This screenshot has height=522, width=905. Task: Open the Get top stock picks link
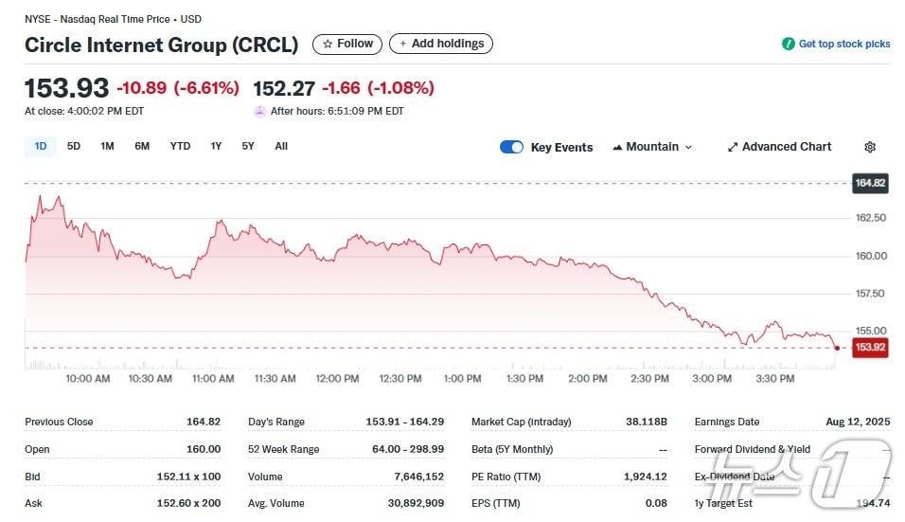[x=844, y=44]
